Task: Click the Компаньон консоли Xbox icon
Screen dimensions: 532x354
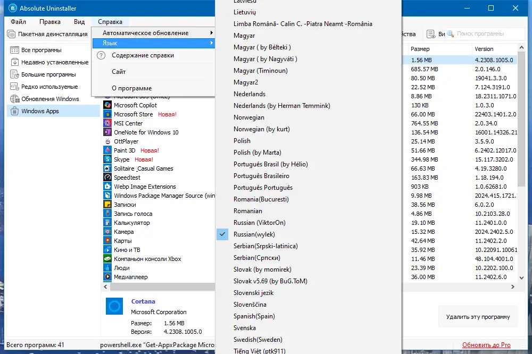Action: pyautogui.click(x=107, y=259)
